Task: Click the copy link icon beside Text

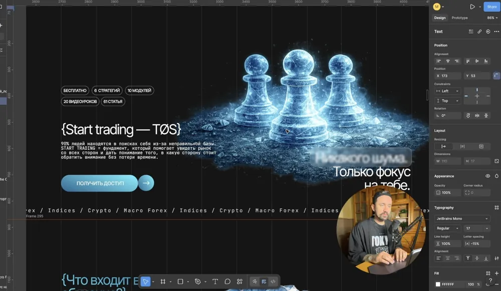Action: 479,32
